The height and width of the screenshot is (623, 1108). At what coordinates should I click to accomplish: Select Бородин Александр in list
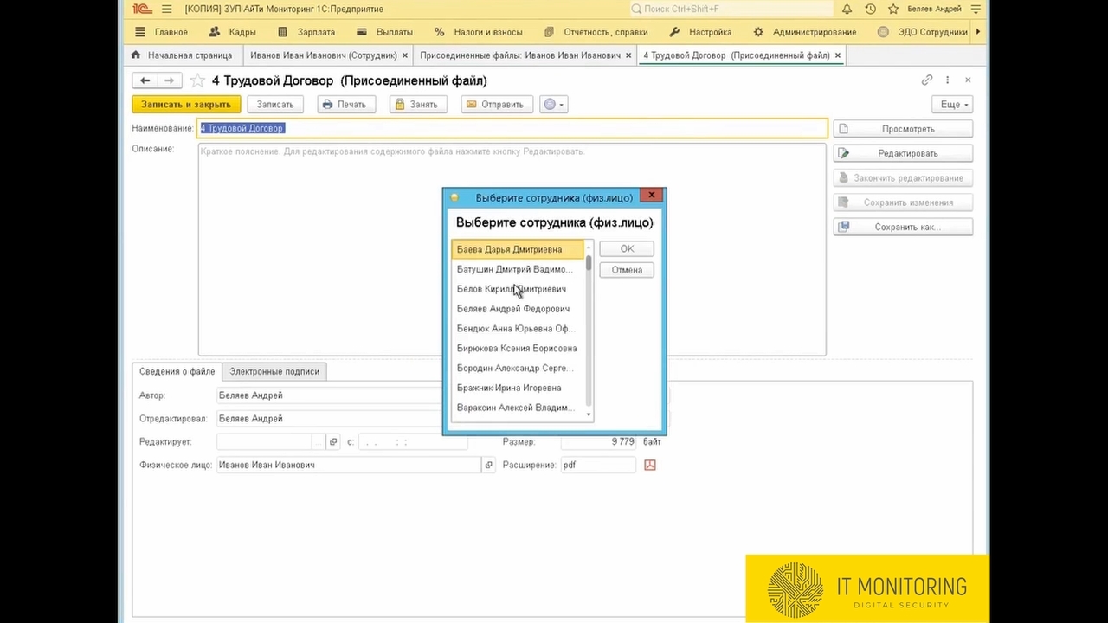click(518, 369)
